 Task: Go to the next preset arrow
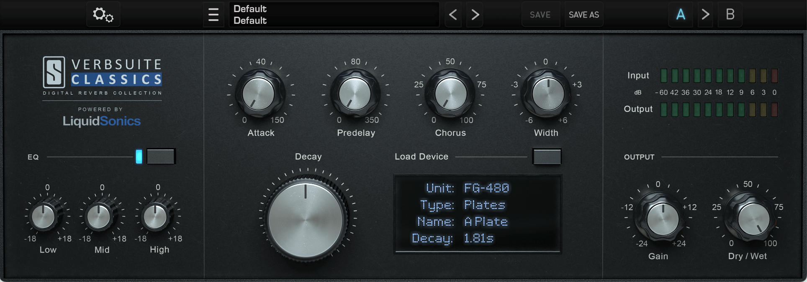(475, 15)
